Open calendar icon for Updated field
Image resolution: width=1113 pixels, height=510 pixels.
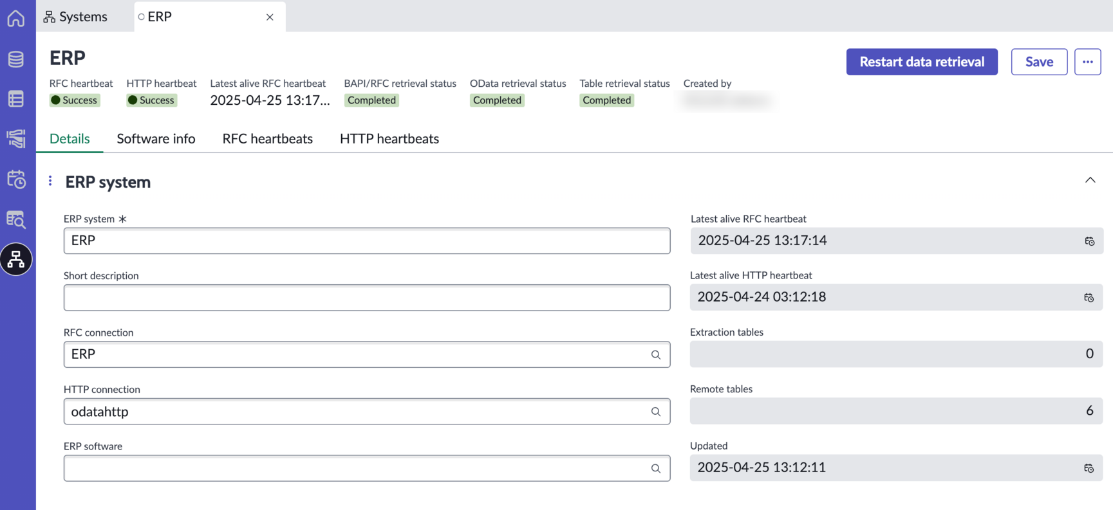click(1089, 468)
